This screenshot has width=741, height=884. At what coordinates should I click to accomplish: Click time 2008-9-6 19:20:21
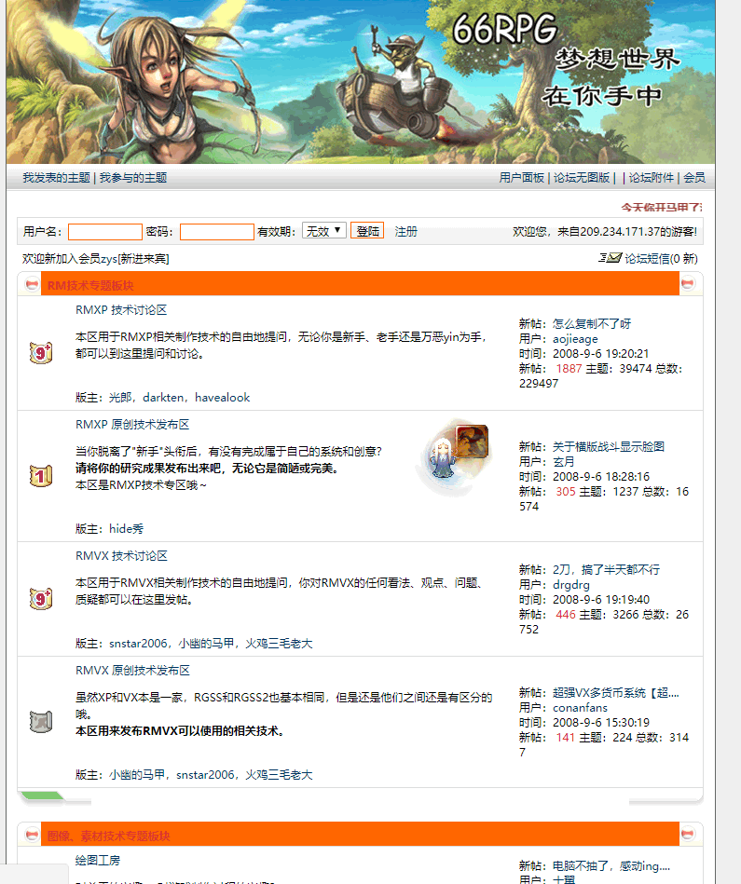[x=600, y=353]
